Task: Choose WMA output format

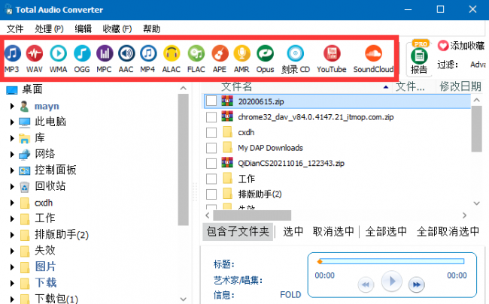Action: 59,59
